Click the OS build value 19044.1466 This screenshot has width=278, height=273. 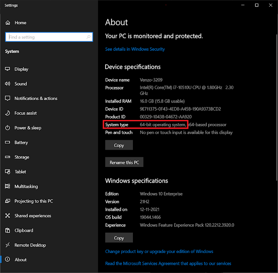(150, 217)
